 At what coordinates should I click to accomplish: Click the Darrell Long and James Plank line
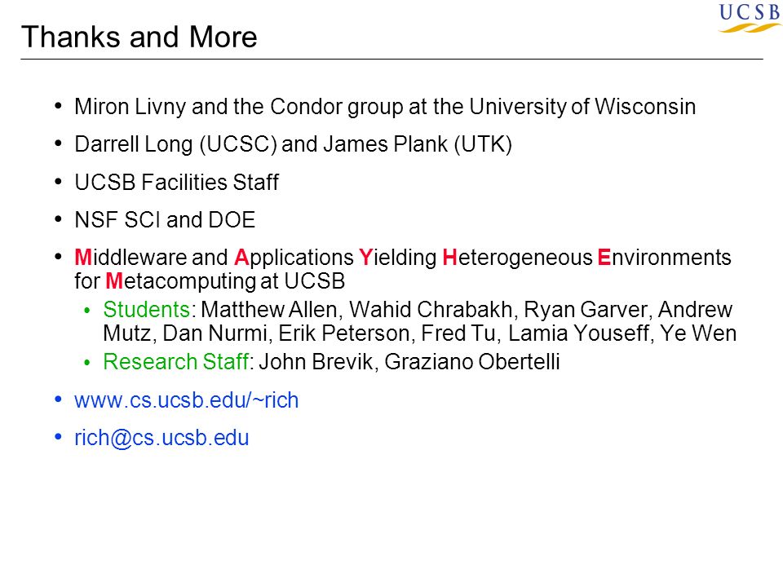(x=293, y=144)
